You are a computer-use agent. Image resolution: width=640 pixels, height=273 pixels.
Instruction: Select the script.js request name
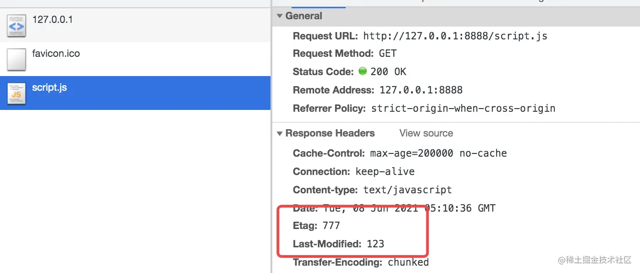pos(50,87)
